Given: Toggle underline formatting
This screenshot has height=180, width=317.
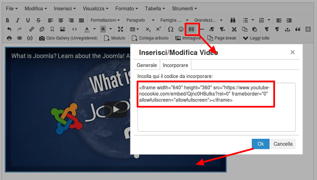Looking at the screenshot, I should tap(28, 20).
